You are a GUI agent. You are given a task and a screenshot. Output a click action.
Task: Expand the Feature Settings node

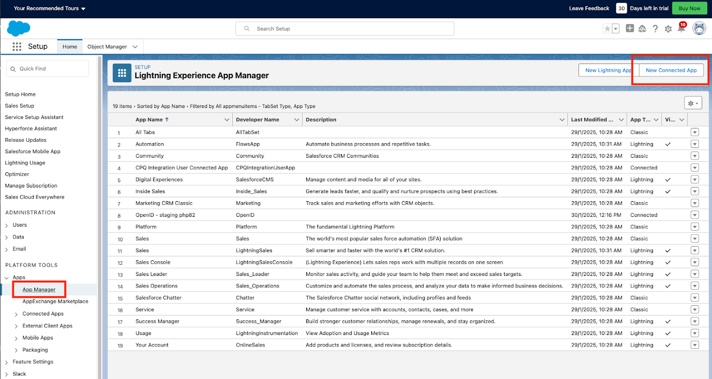(6, 362)
